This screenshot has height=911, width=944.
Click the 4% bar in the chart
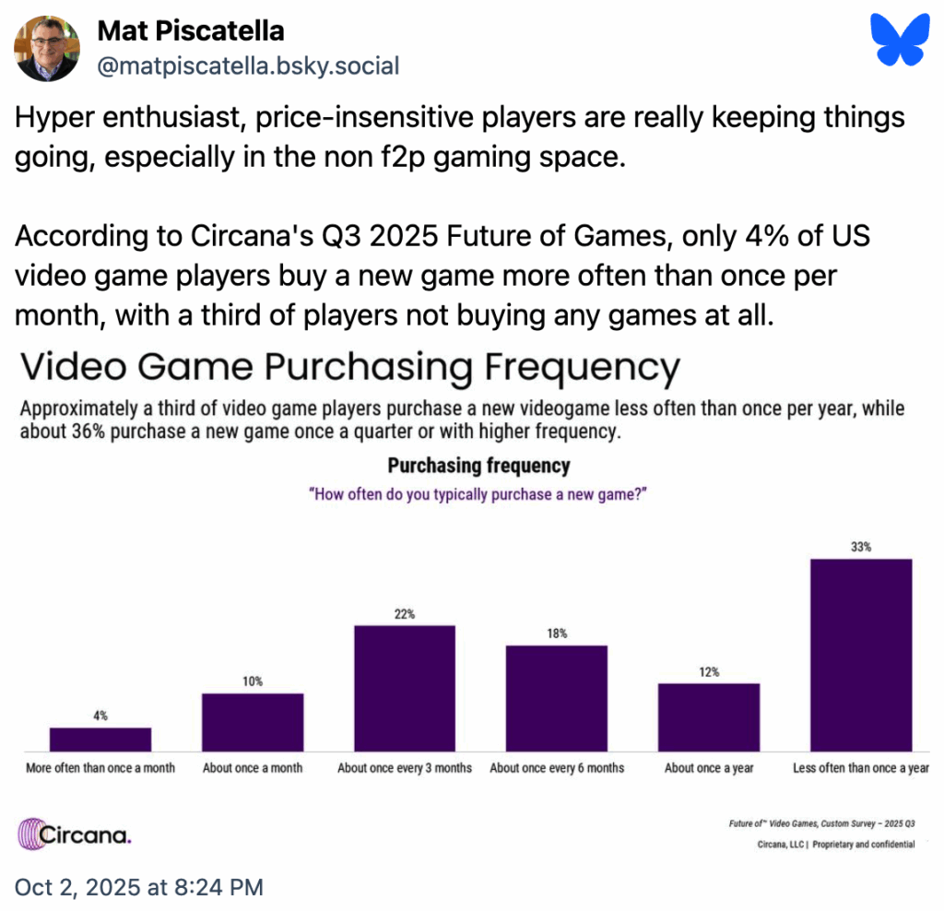coord(100,739)
